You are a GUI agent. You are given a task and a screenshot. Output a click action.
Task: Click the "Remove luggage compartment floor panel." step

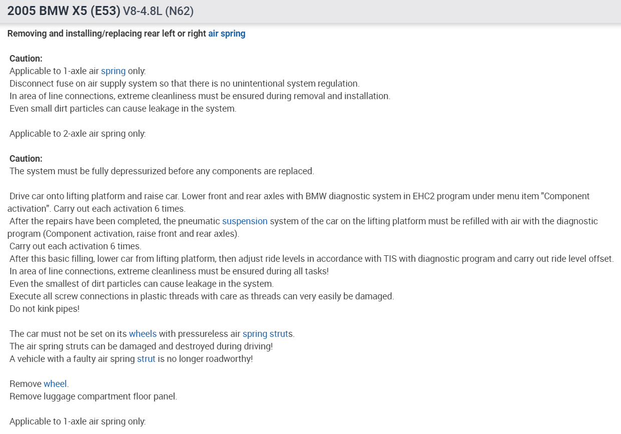pos(93,396)
